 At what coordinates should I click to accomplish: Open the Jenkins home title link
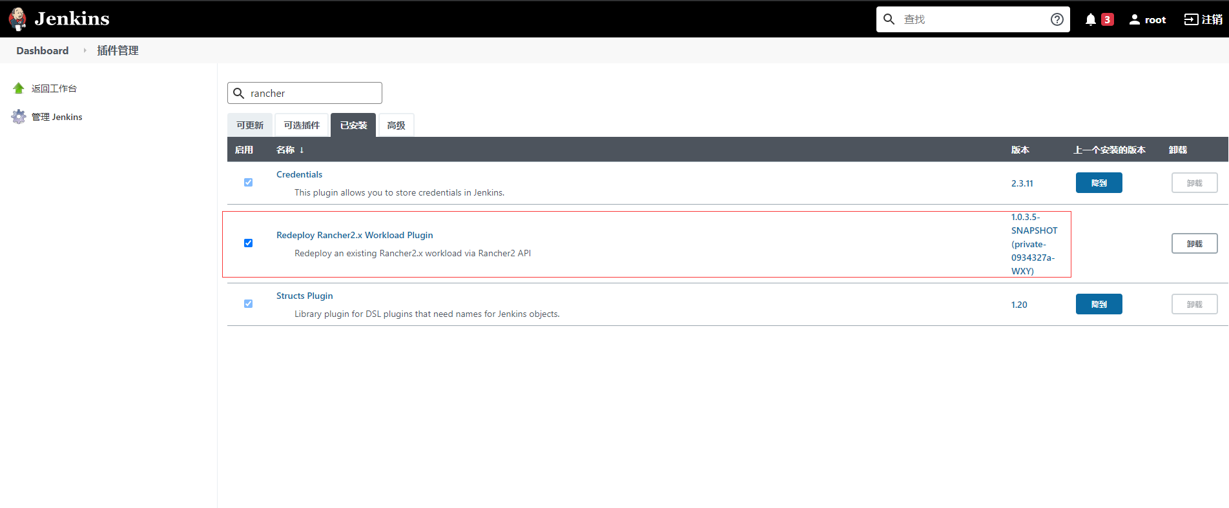tap(72, 19)
